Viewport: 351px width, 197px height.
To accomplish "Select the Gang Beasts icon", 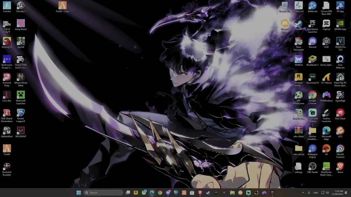I will point(21,25).
